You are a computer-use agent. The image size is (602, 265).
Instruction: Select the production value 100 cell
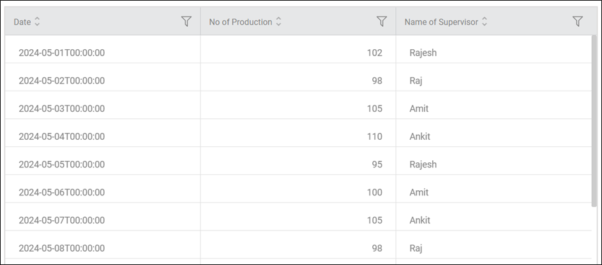(298, 192)
